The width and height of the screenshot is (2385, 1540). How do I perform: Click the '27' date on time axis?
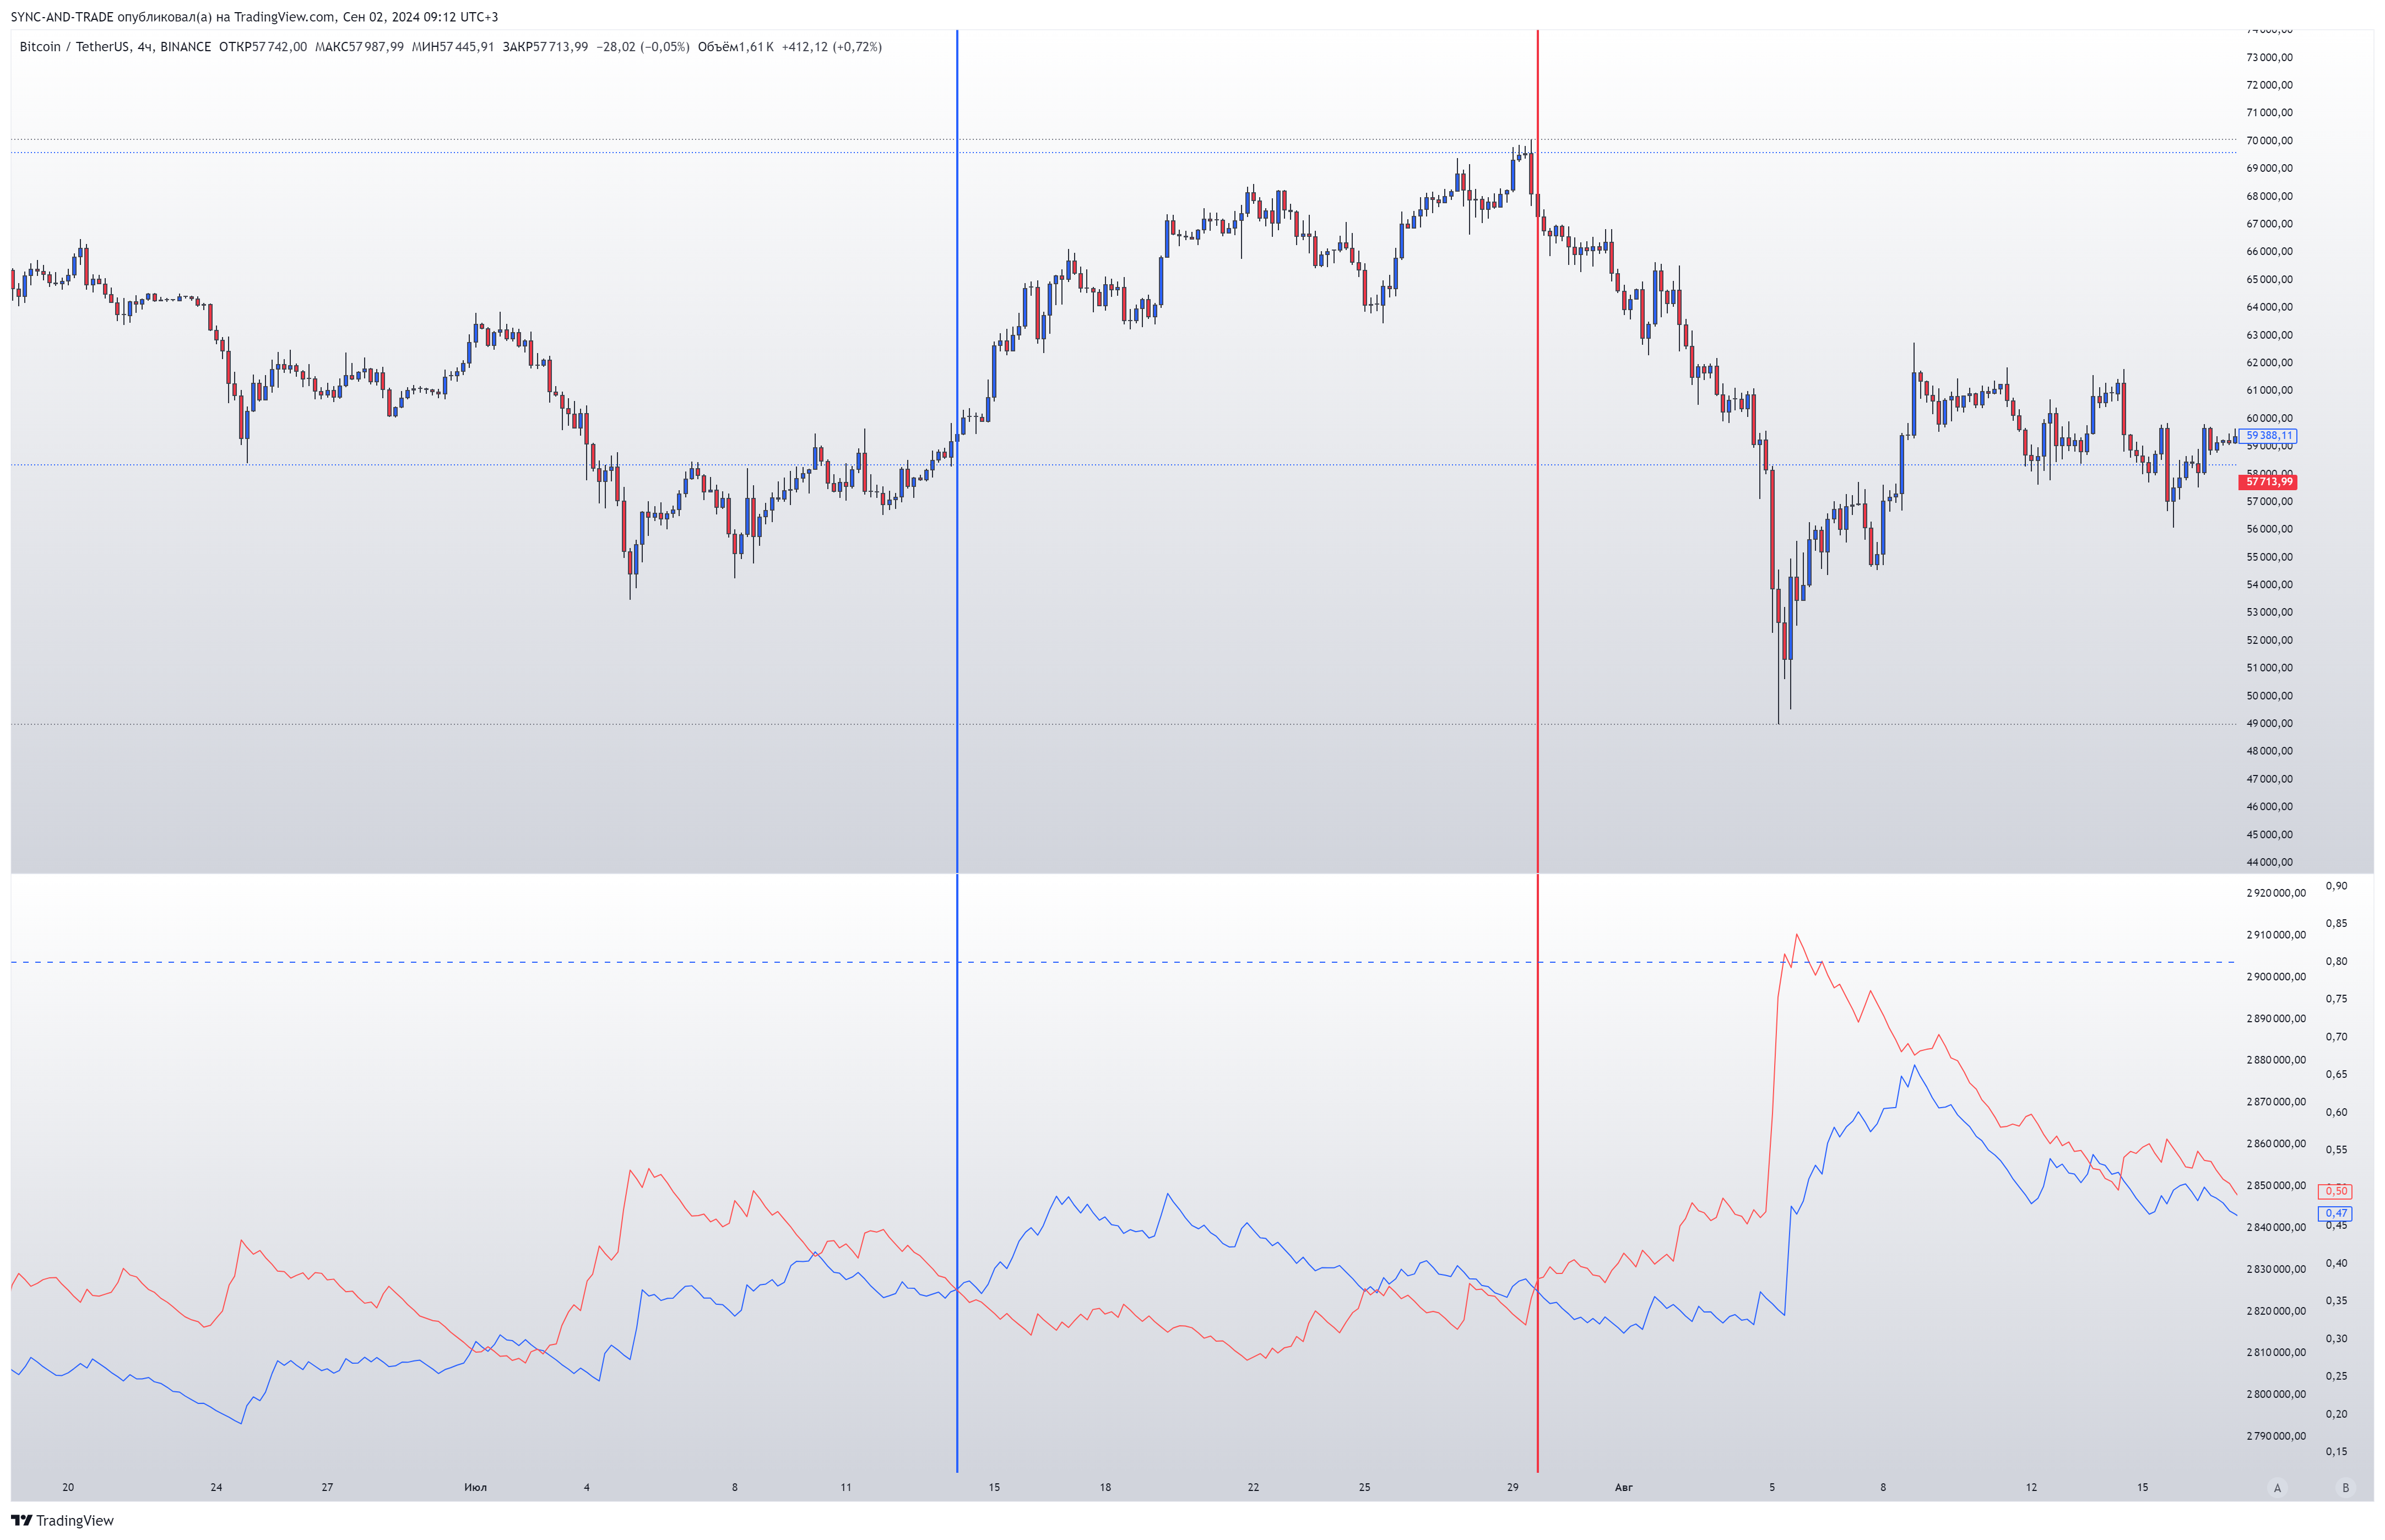[x=327, y=1488]
